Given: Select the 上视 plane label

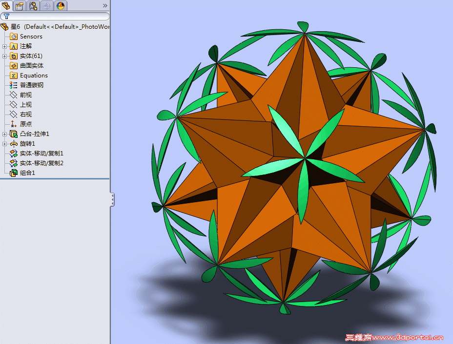Looking at the screenshot, I should click(26, 105).
